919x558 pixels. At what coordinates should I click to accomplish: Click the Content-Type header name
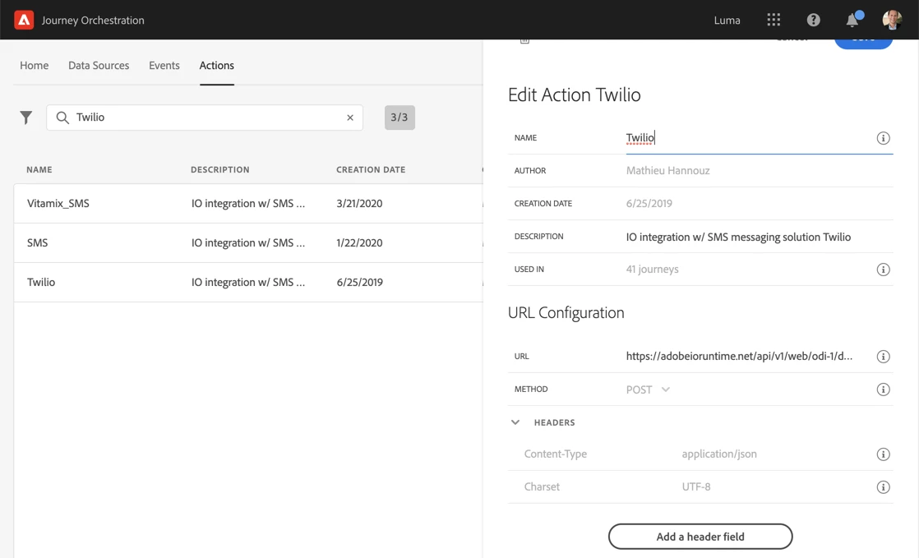click(x=555, y=454)
